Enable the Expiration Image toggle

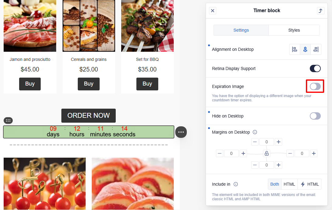pos(315,86)
